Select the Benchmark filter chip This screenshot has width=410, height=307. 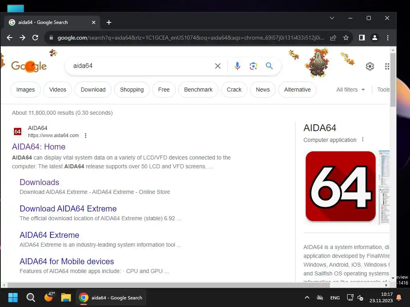pyautogui.click(x=198, y=90)
